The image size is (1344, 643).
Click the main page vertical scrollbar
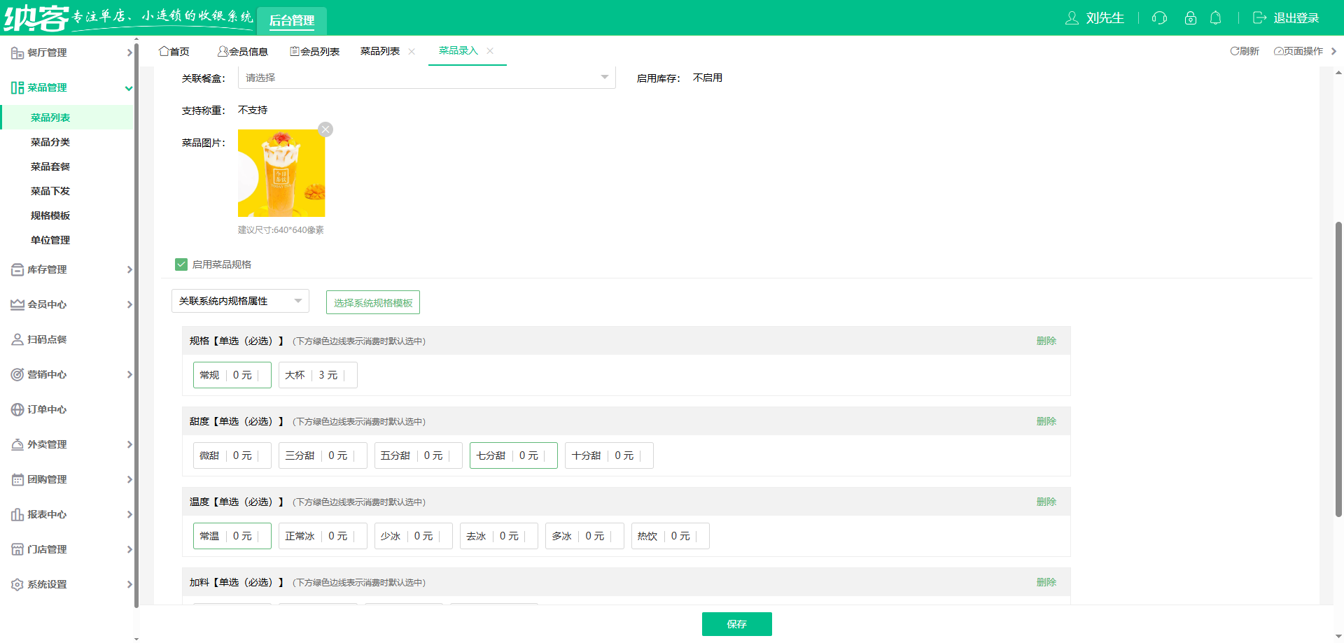(1338, 369)
